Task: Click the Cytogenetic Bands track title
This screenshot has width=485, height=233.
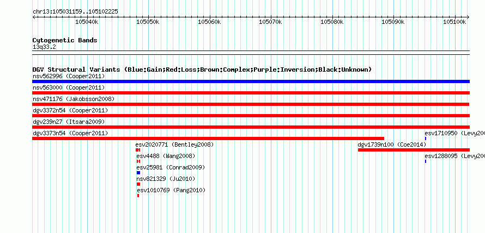Action: (x=65, y=40)
